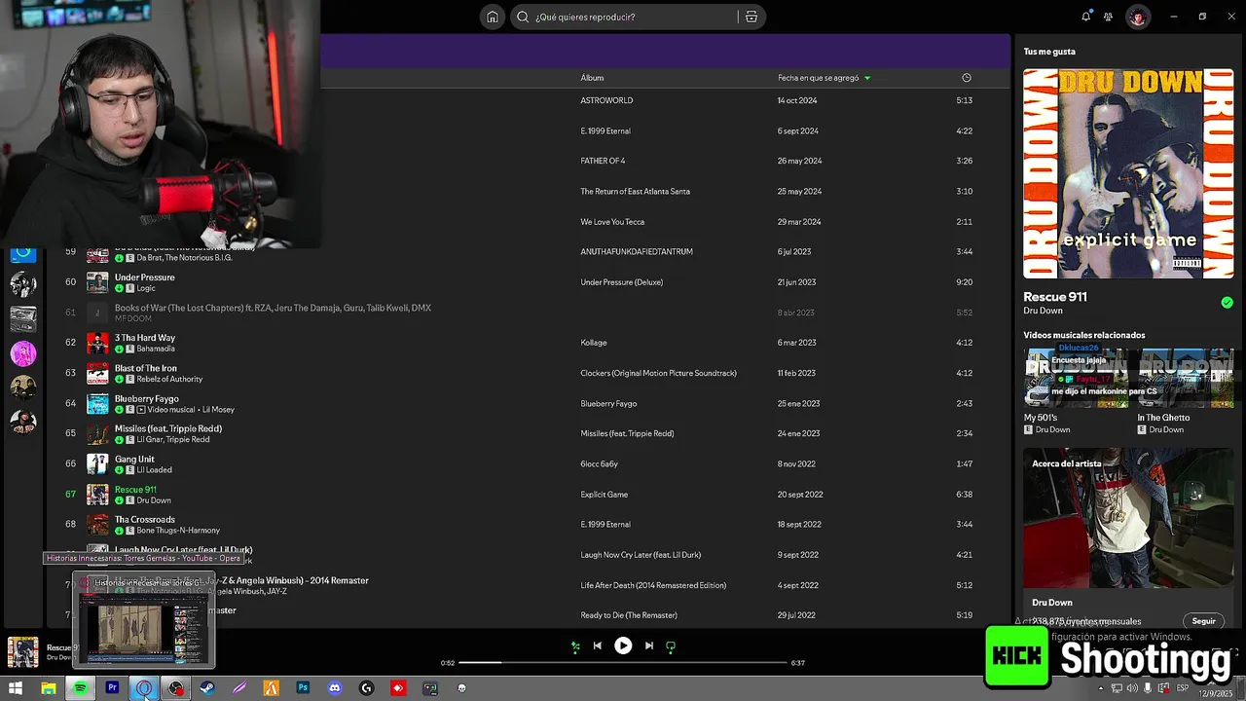1246x701 pixels.
Task: Click the Álbum column header
Action: click(592, 78)
